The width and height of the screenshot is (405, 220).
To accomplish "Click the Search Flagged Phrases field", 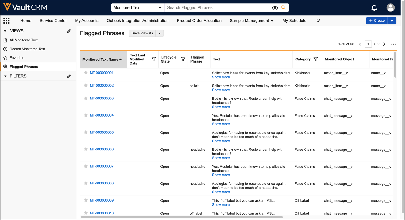I will tap(217, 8).
